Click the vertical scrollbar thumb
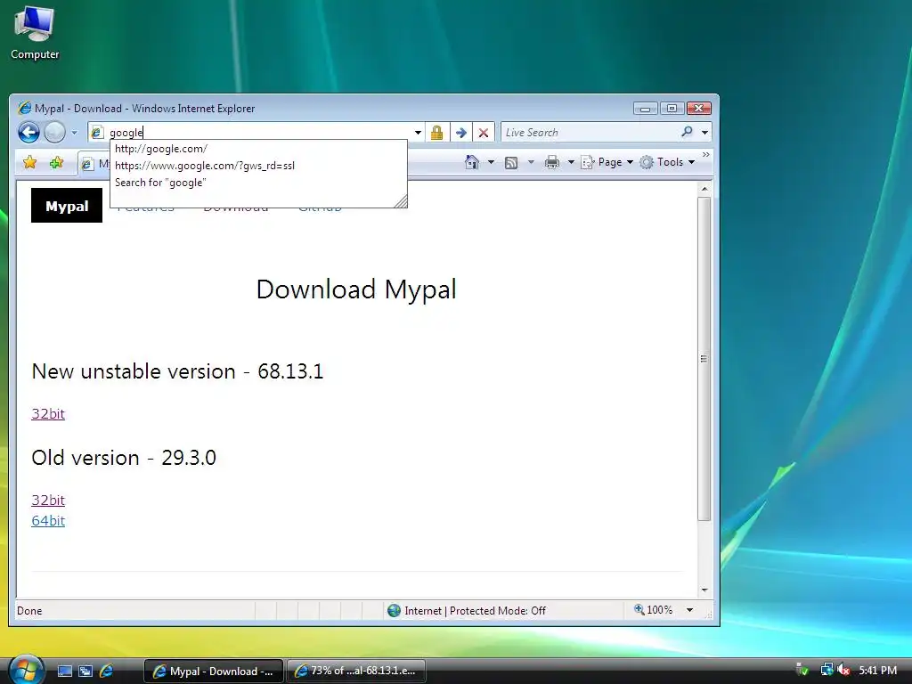 [704, 359]
